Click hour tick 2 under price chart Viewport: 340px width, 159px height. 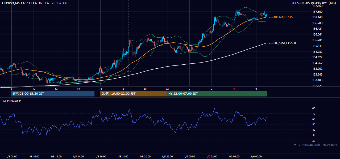click(212, 89)
